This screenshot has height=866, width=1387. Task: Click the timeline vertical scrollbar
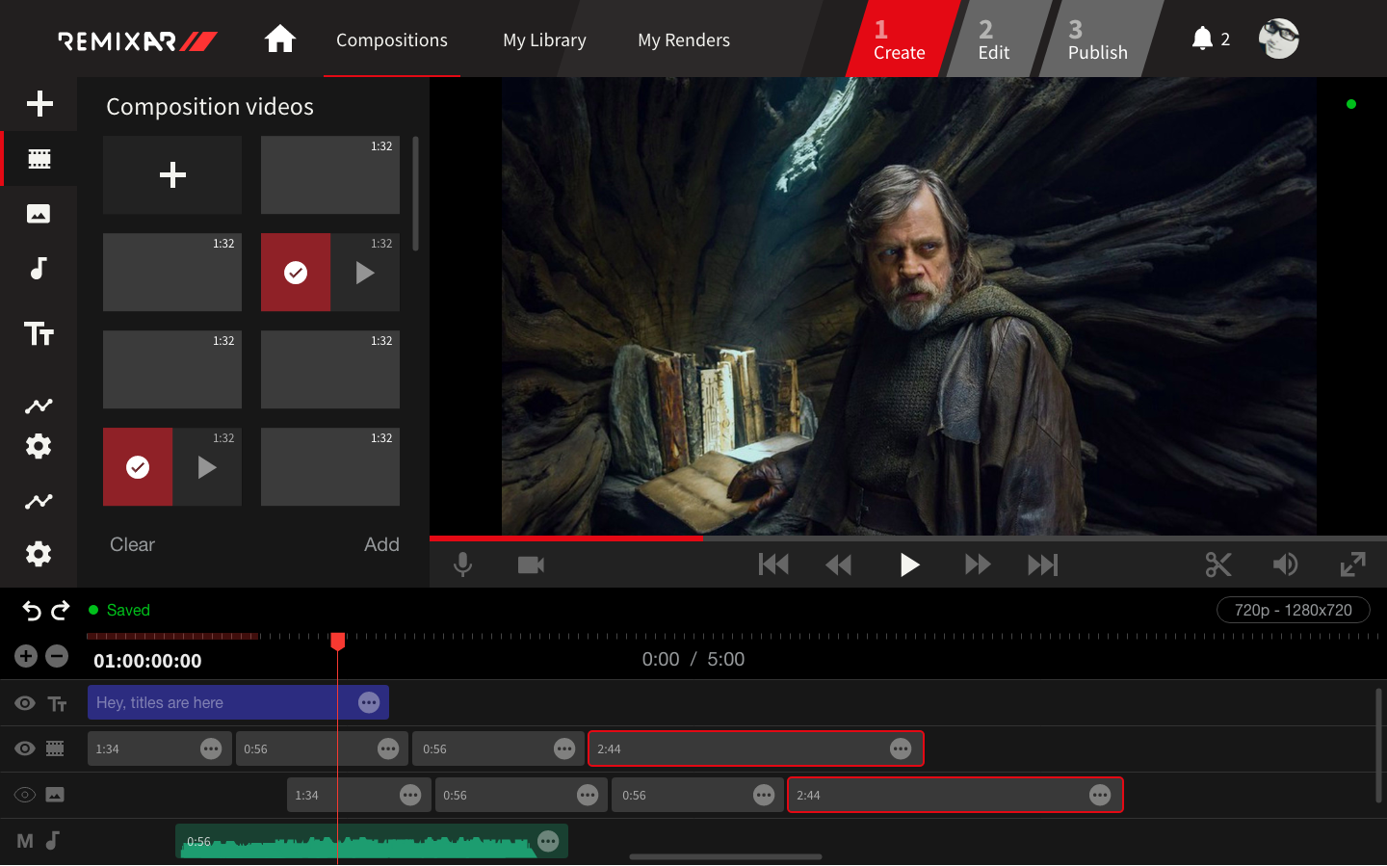[1379, 746]
